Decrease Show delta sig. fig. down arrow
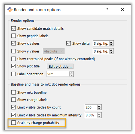 click(111, 45)
